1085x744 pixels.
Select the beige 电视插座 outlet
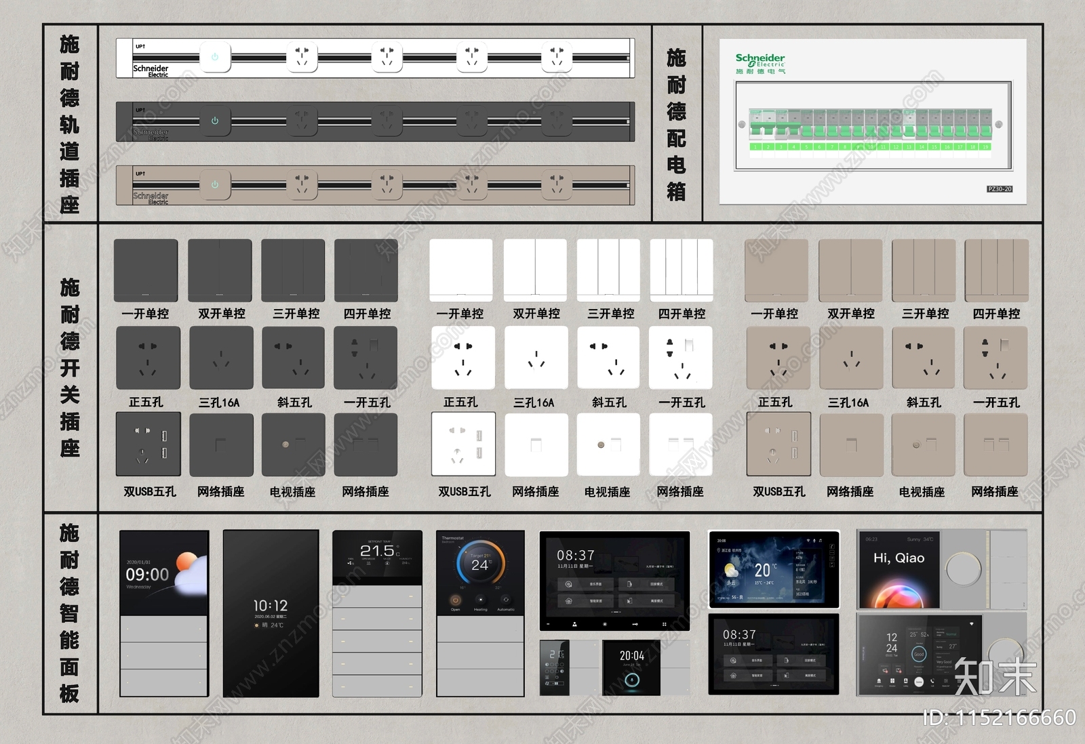click(x=924, y=445)
